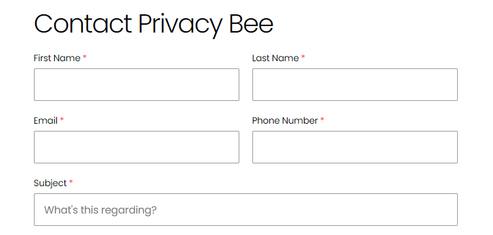
Task: Select the Email input field
Action: (136, 147)
